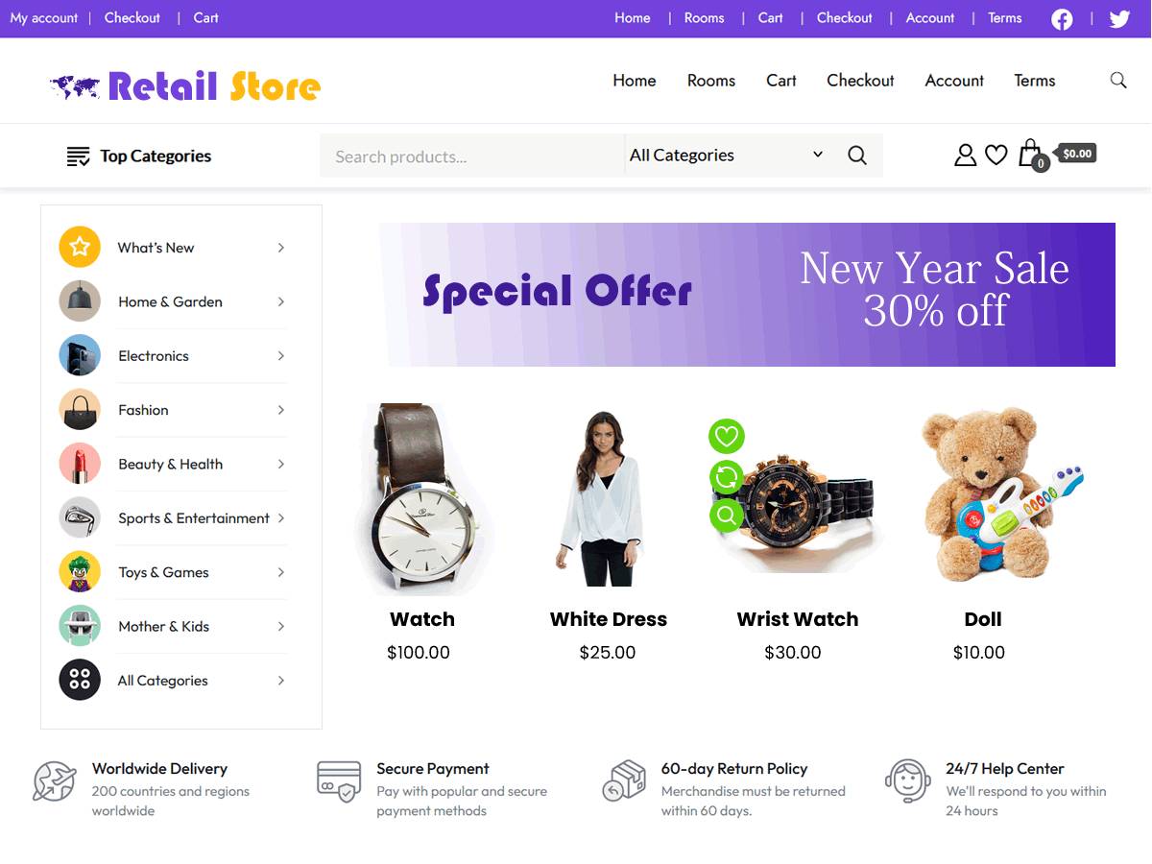Open the All Categories dropdown in search bar

point(727,156)
